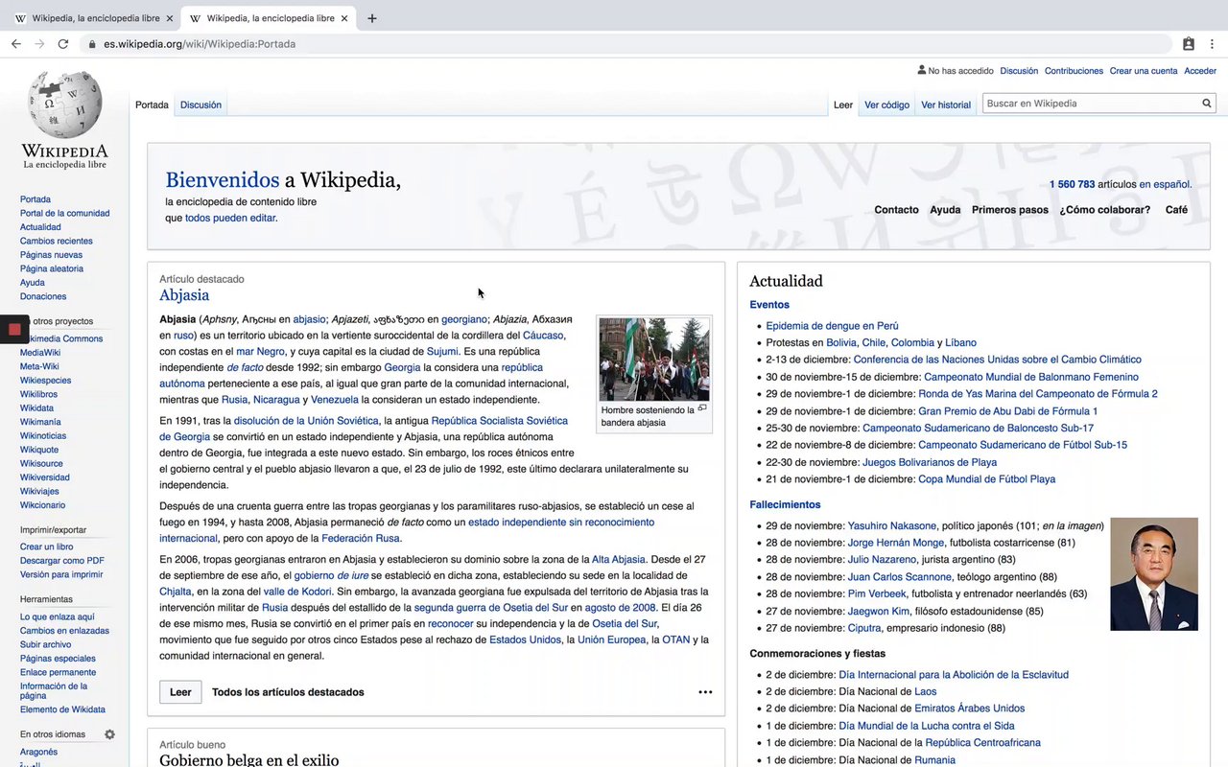
Task: Reload the page with the refresh icon
Action: [63, 44]
